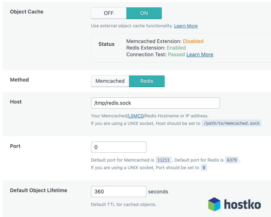Viewport: 271px width, 217px height.
Task: Turn Object Cache ON
Action: click(x=144, y=13)
